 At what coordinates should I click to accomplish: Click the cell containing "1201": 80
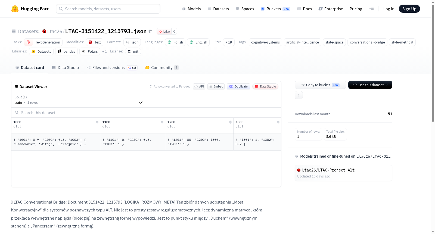coord(199,142)
